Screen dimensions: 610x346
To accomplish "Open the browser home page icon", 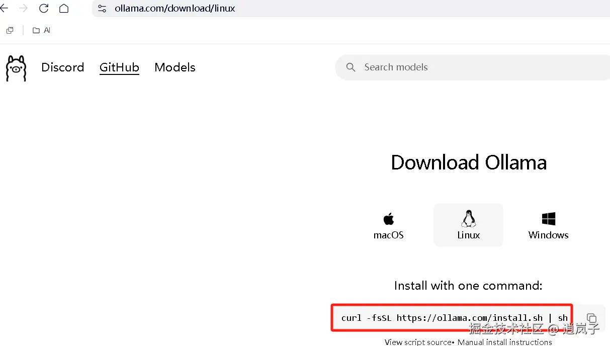I will click(x=64, y=8).
